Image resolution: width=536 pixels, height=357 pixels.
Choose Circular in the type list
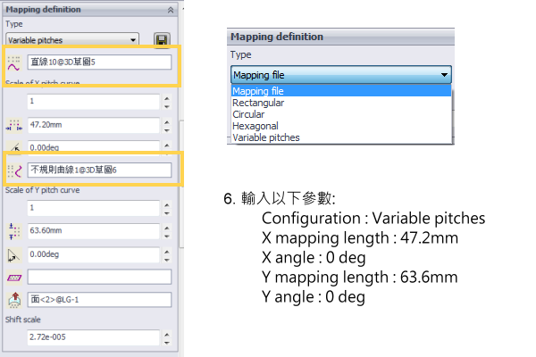click(248, 114)
